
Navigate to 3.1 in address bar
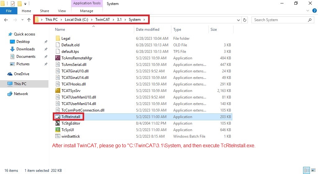tap(119, 20)
